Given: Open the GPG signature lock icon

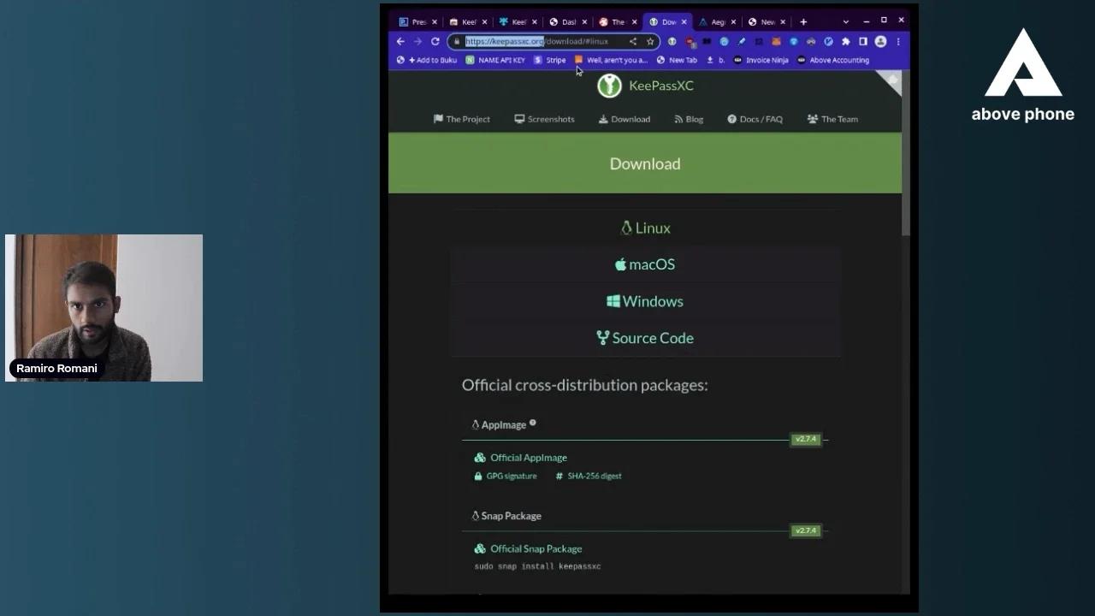Looking at the screenshot, I should tap(478, 476).
